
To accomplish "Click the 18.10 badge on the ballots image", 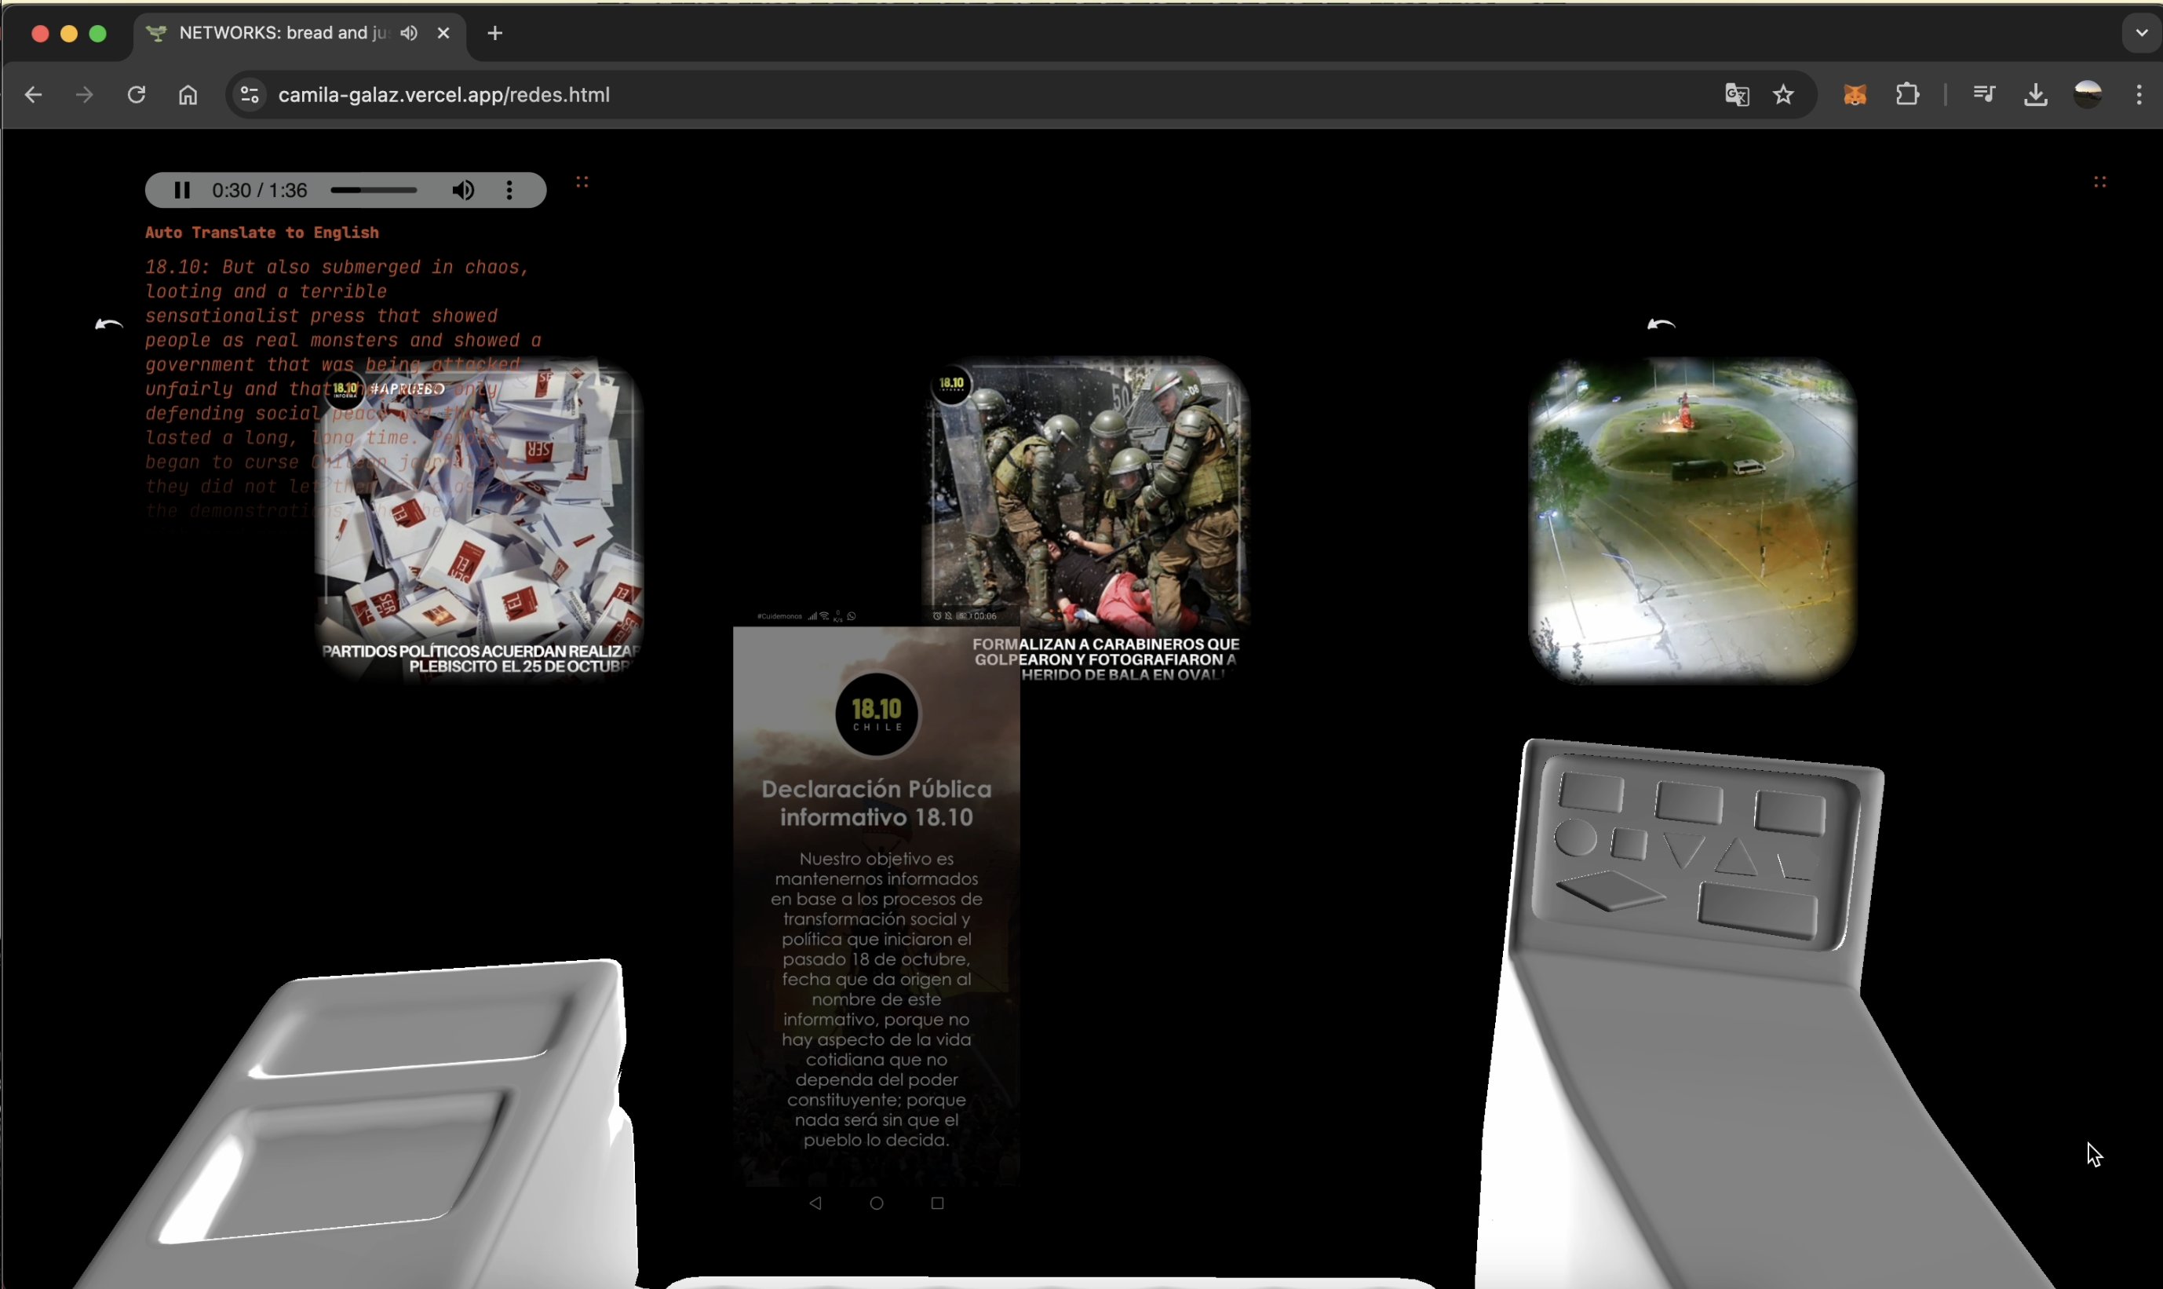I will coord(345,389).
